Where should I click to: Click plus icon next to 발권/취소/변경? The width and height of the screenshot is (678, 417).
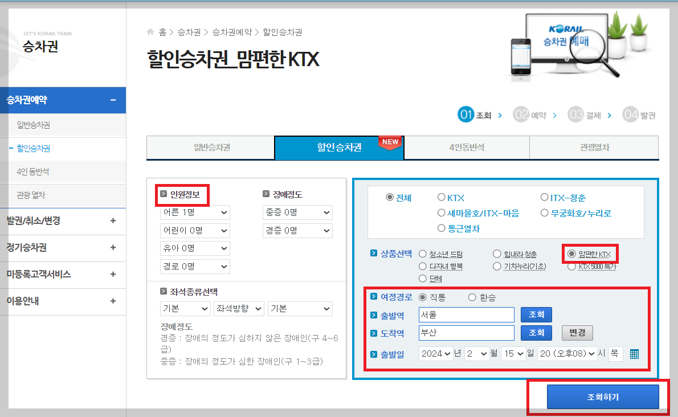113,221
